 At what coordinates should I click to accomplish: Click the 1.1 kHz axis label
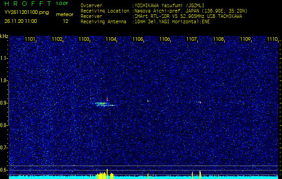[x=4, y=58]
